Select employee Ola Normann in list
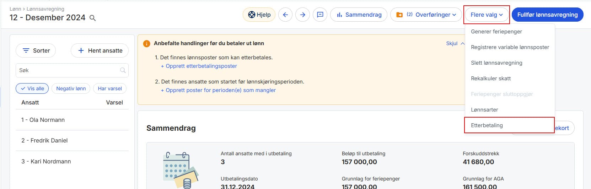 [x=43, y=120]
